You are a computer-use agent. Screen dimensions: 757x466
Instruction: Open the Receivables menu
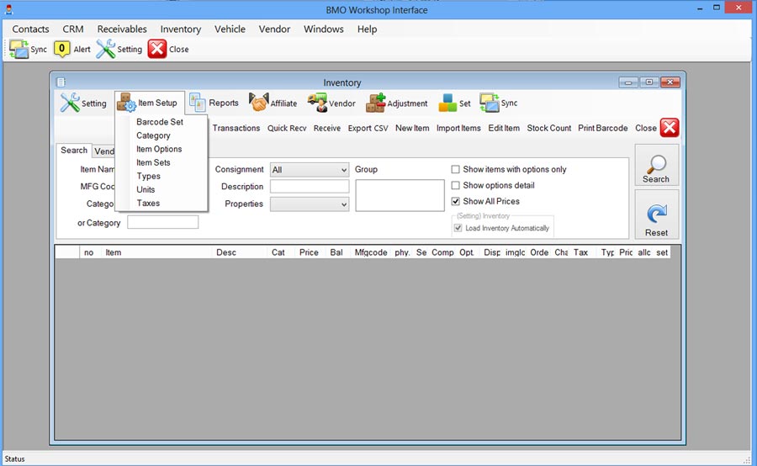(x=122, y=29)
